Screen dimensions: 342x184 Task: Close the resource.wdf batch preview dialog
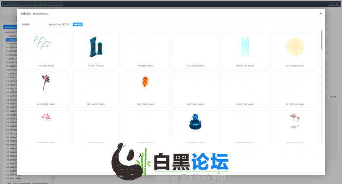click(x=321, y=14)
